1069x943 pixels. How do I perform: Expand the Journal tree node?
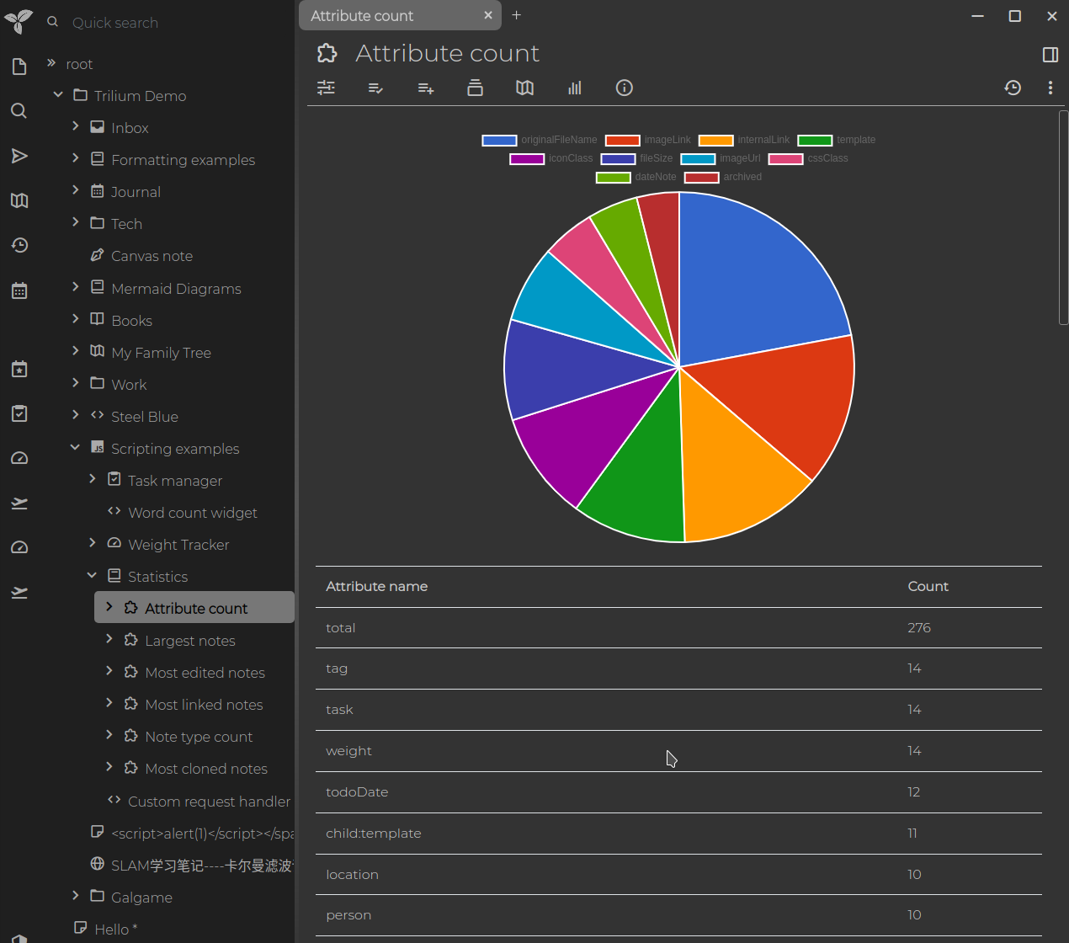pyautogui.click(x=75, y=190)
